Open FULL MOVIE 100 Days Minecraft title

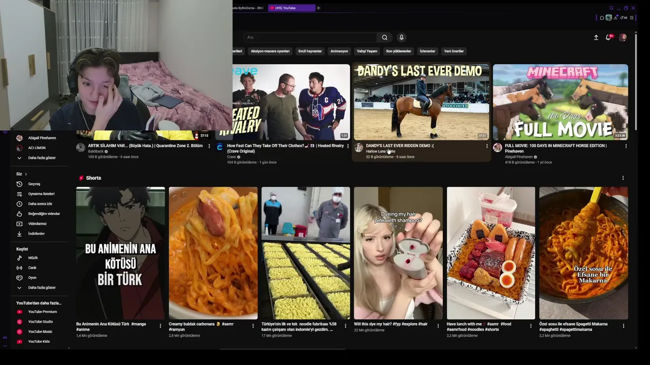(556, 148)
